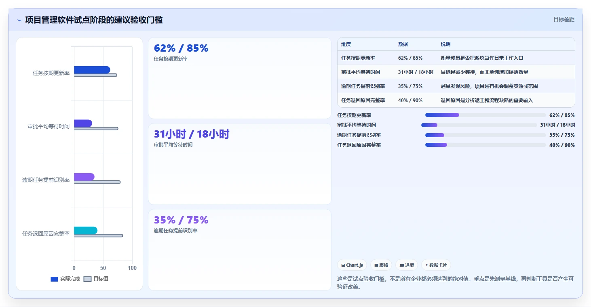Screen dimensions: 591x307
Task: Click the 审批平均等待时间 progress bar
Action: [x=479, y=125]
